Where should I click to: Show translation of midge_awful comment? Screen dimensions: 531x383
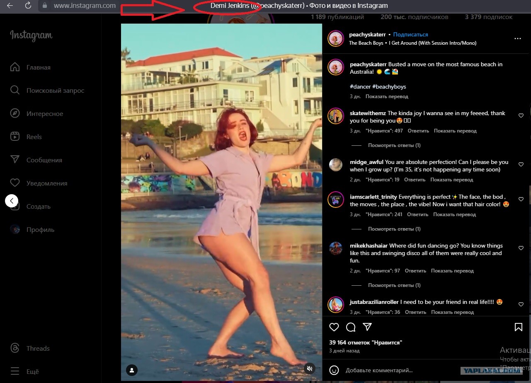point(451,180)
